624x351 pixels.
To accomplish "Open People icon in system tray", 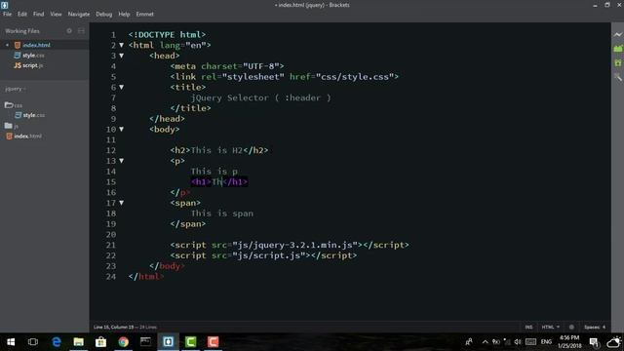I will click(x=469, y=342).
